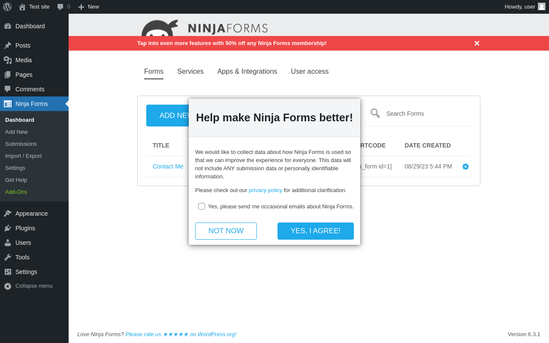549x343 pixels.
Task: Click the Media icon in sidebar
Action: [x=8, y=60]
